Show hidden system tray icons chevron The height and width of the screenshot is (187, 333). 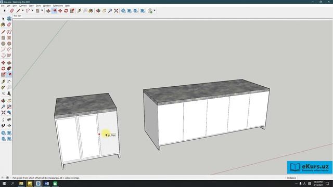point(297,183)
